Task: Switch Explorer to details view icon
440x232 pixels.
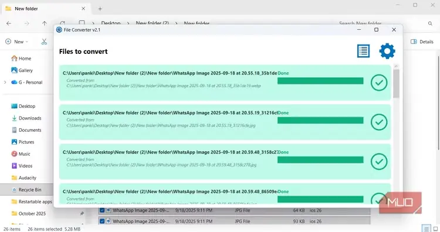Action: click(426, 228)
